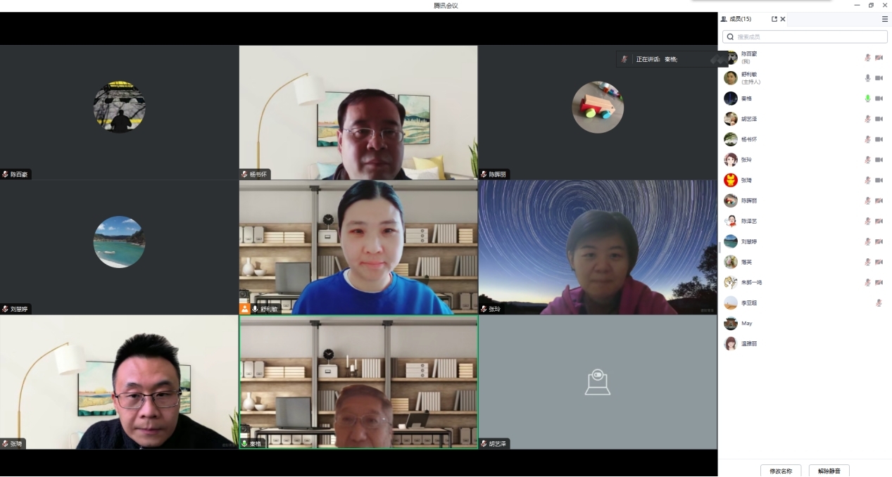892x477 pixels.
Task: Click microphone icon beside 秦格 video label
Action: click(x=244, y=444)
